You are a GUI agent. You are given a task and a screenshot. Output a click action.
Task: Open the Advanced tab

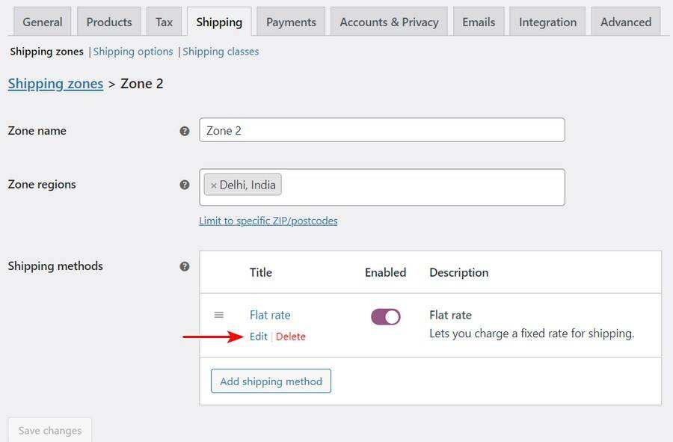coord(626,22)
